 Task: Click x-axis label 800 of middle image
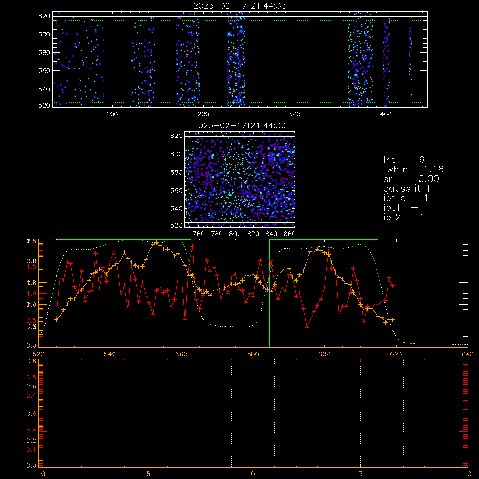pyautogui.click(x=235, y=234)
